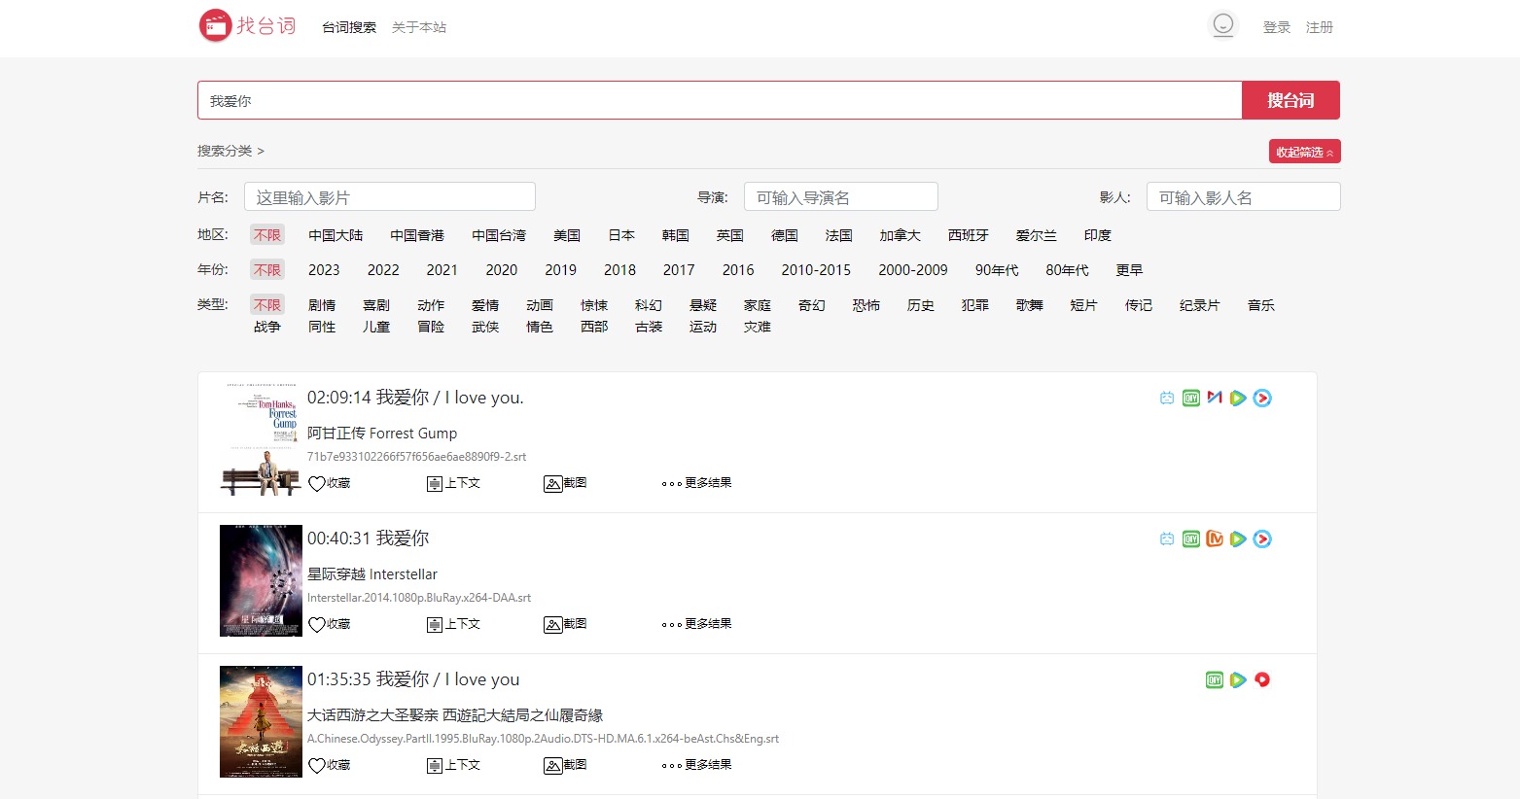This screenshot has width=1520, height=799.
Task: Click 注册 register link
Action: (1320, 27)
